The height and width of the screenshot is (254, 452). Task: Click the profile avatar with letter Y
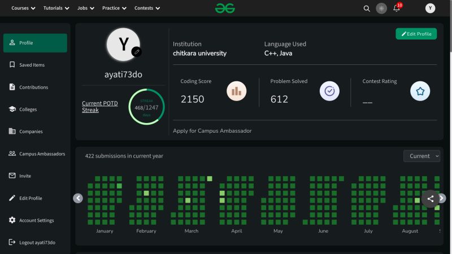[x=123, y=45]
